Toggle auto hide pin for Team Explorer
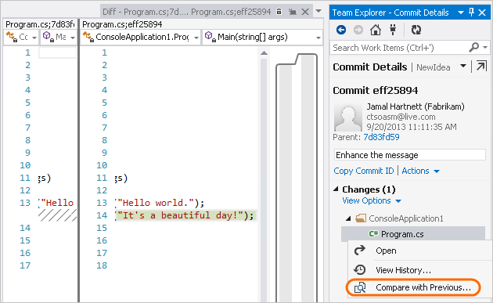This screenshot has height=303, width=493. pos(471,13)
